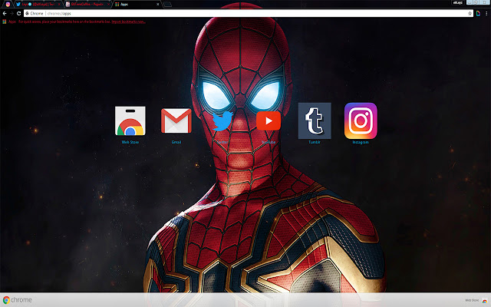Open the Tumblr app icon
Screen dimensions: 491x307
click(315, 120)
